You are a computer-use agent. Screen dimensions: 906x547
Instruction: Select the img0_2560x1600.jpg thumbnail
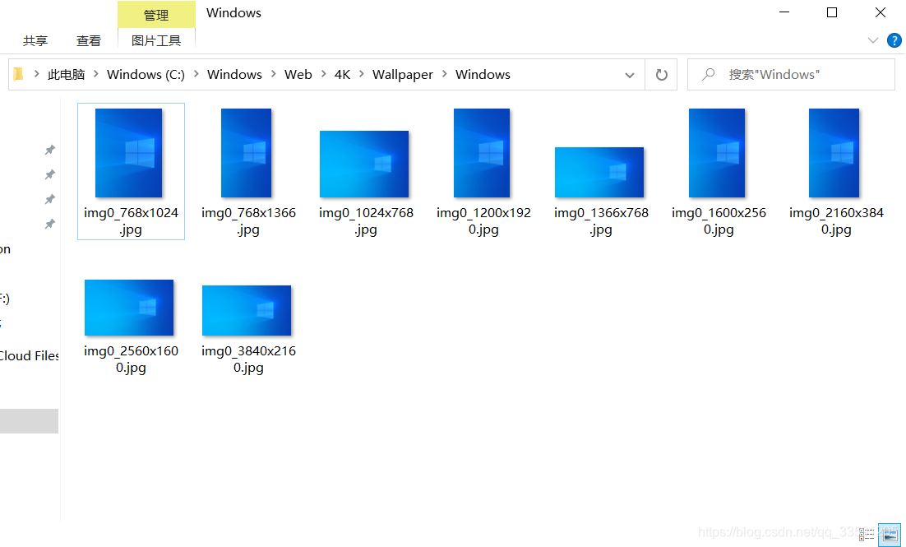129,308
